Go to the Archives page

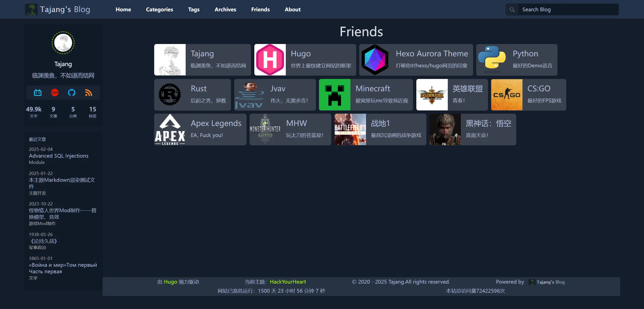[x=225, y=10]
